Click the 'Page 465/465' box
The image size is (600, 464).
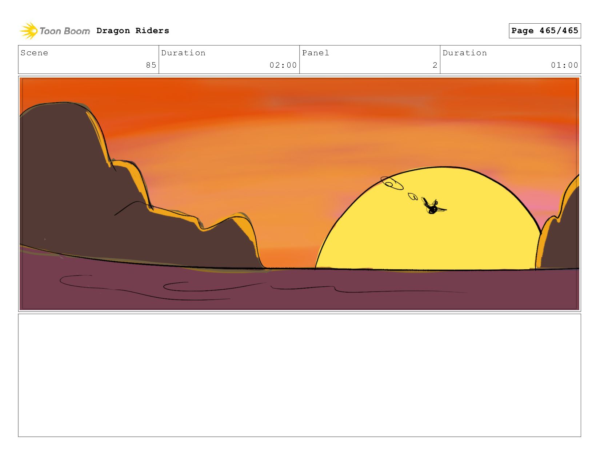point(545,31)
